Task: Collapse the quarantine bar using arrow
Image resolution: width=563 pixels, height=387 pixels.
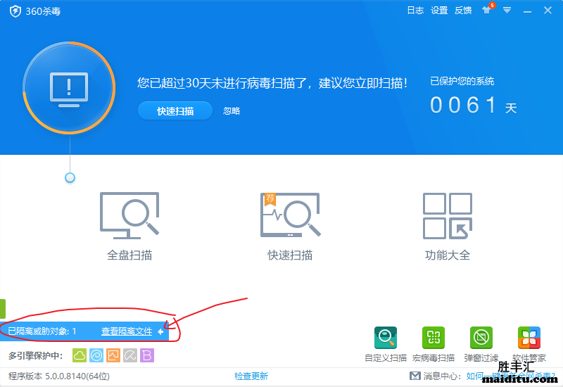Action: [161, 331]
